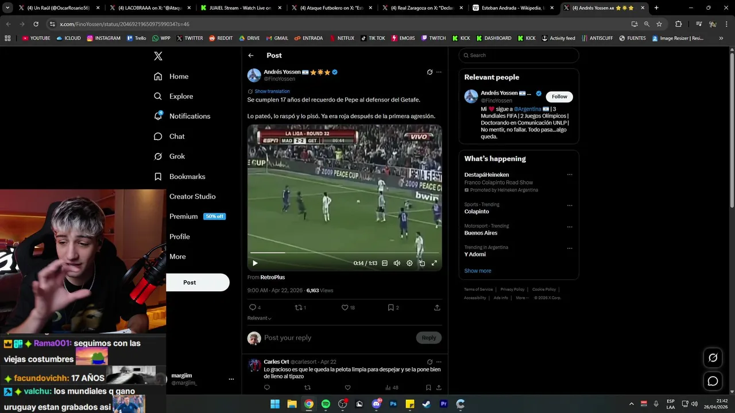Enter video fullscreen mode
Image resolution: width=735 pixels, height=413 pixels.
click(434, 263)
